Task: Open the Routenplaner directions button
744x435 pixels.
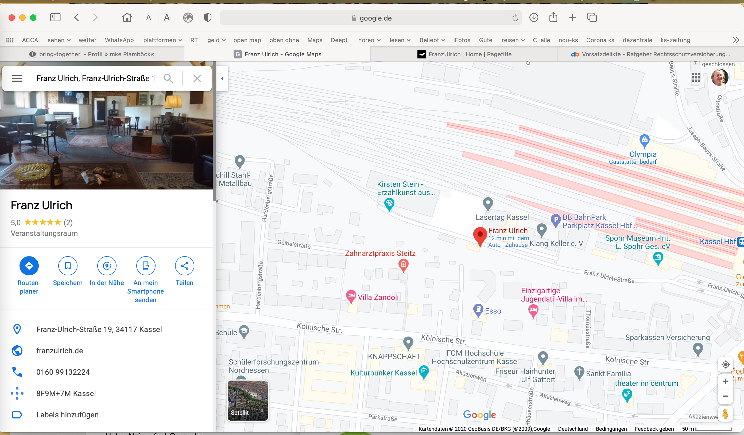Action: point(29,266)
